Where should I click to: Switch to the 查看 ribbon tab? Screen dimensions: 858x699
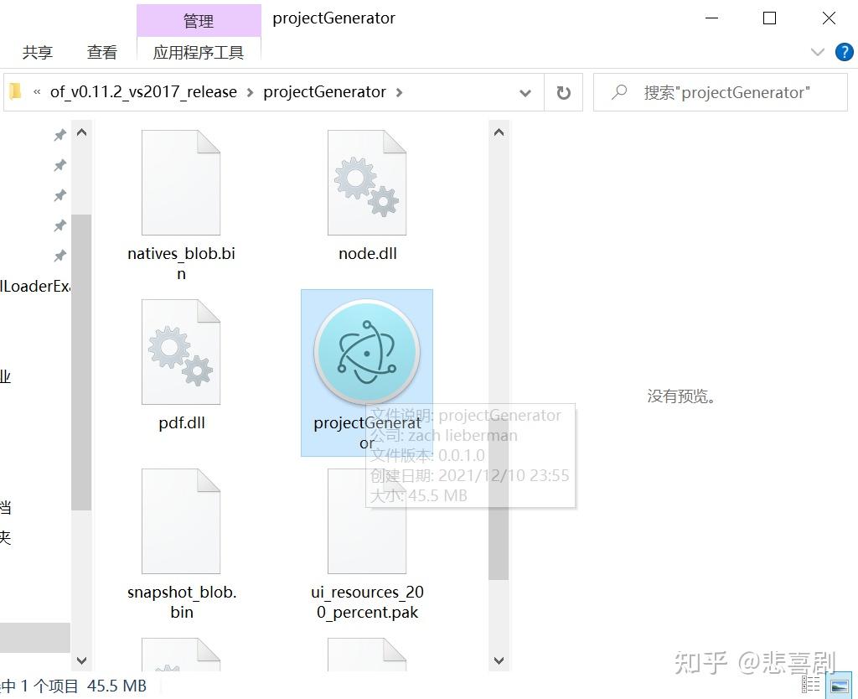pos(101,51)
